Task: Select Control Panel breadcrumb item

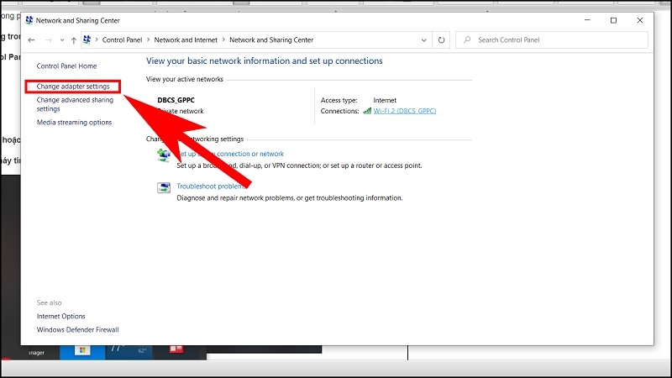Action: tap(122, 39)
